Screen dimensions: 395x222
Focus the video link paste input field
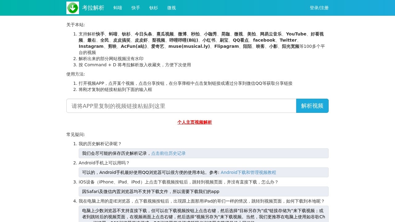(181, 106)
